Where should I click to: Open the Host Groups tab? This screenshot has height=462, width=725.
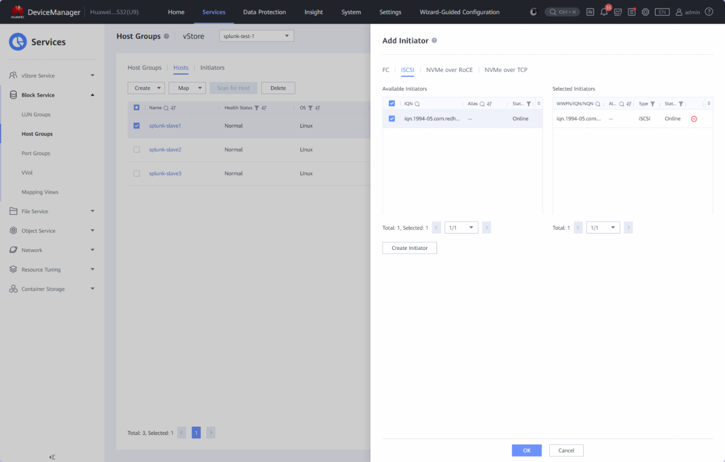click(x=145, y=68)
